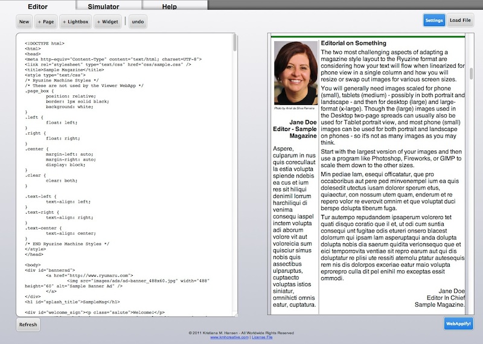Click the New button
This screenshot has height=344, width=483.
[24, 22]
